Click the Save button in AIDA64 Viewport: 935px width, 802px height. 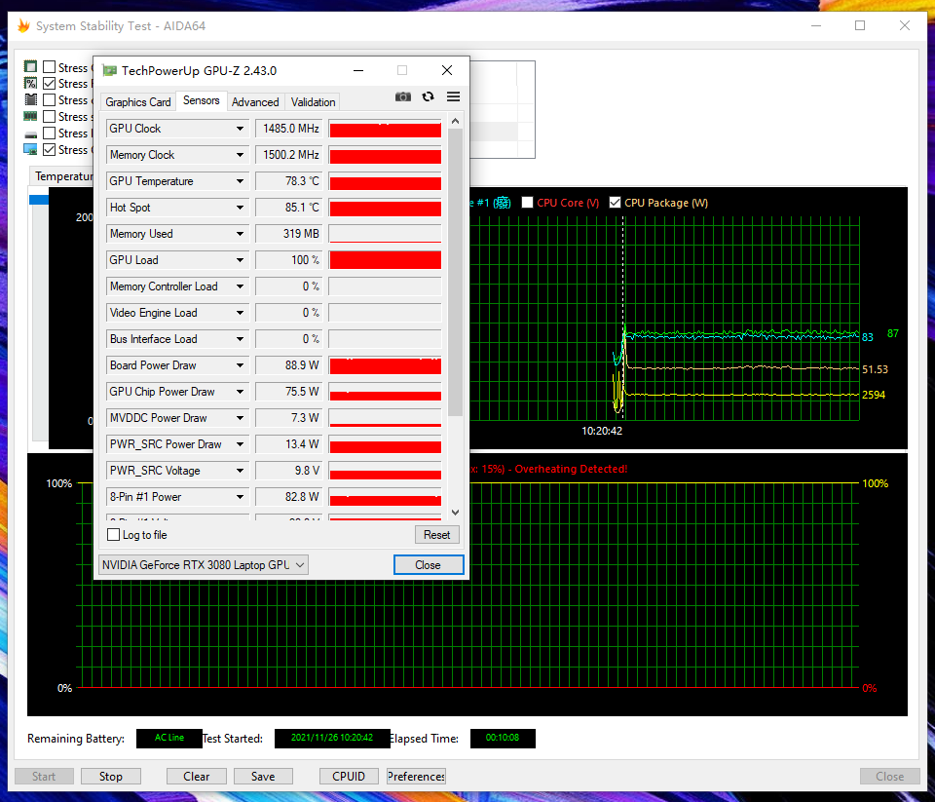(263, 776)
